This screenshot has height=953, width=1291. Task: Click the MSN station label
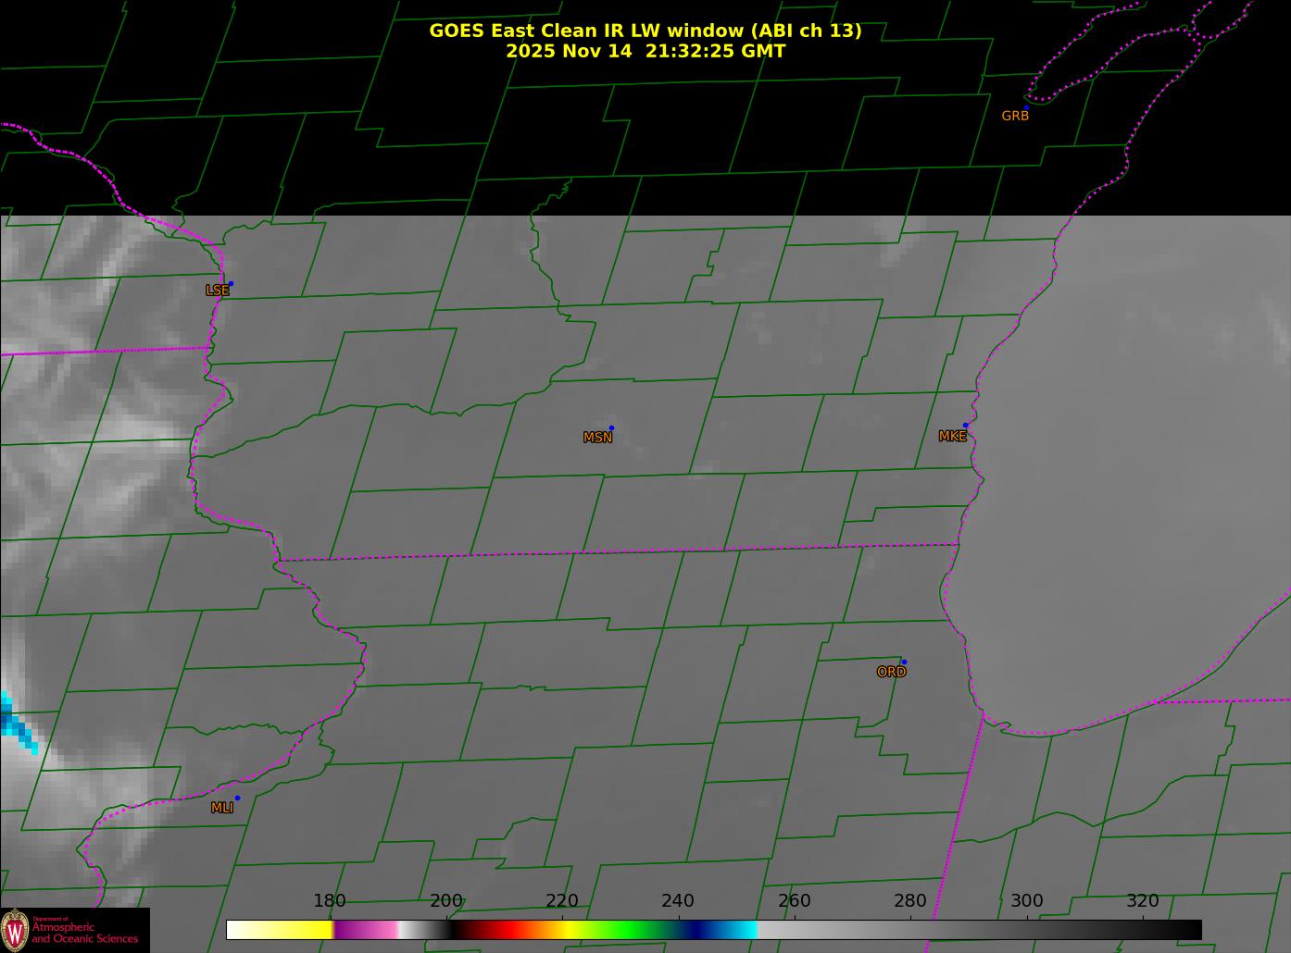[597, 438]
